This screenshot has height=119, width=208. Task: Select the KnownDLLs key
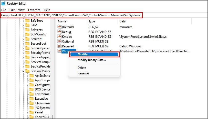(x=42, y=117)
